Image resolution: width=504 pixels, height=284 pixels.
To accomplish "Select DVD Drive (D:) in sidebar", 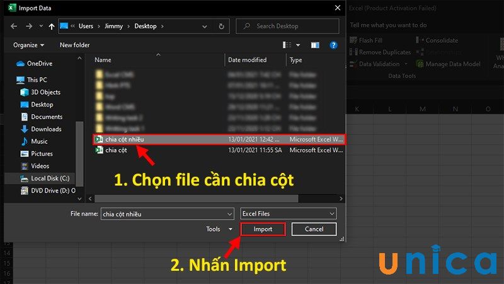I will [53, 191].
